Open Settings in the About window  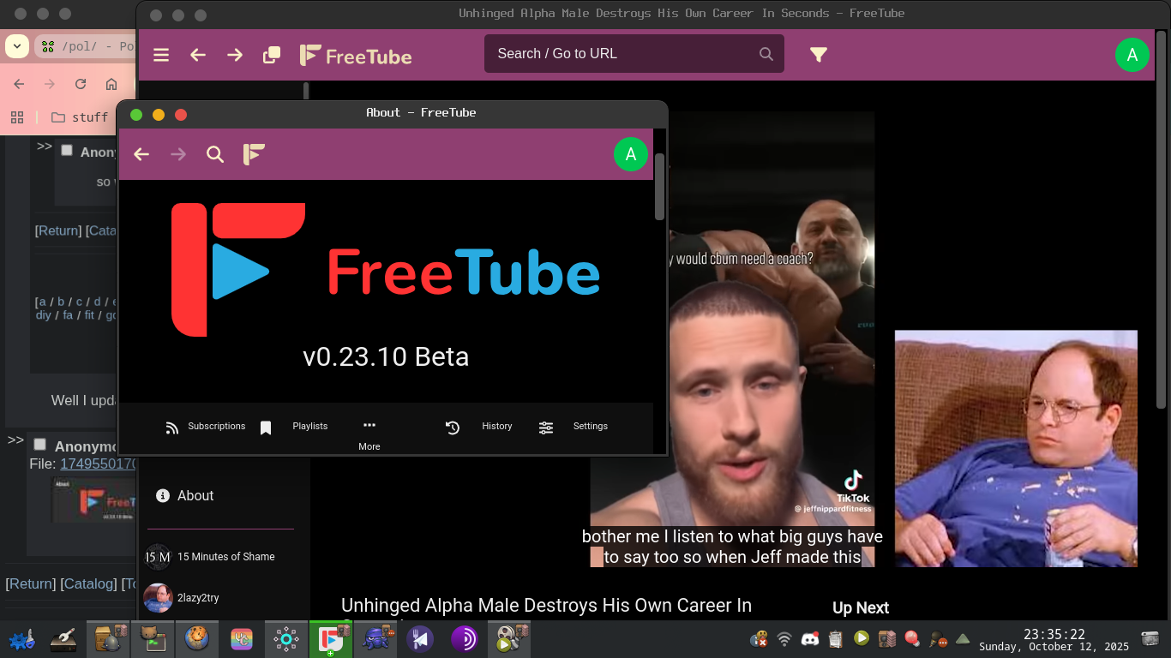click(x=573, y=427)
